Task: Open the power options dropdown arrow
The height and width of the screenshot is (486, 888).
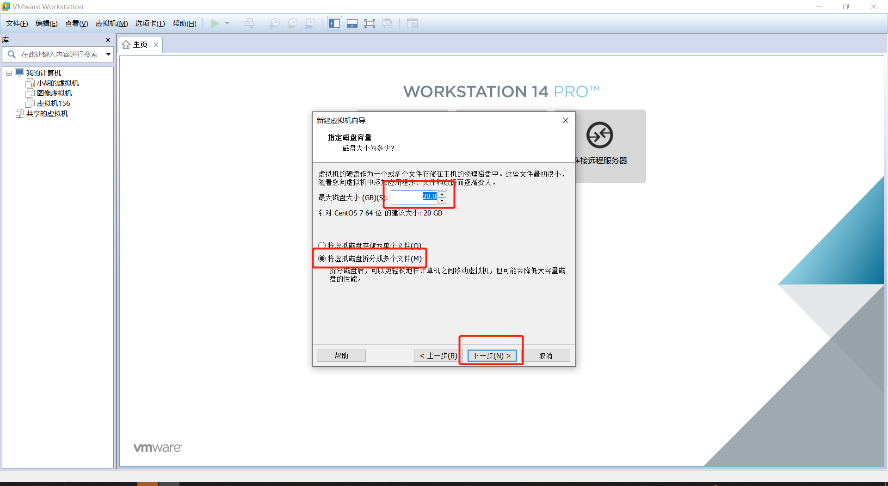Action: (x=227, y=24)
